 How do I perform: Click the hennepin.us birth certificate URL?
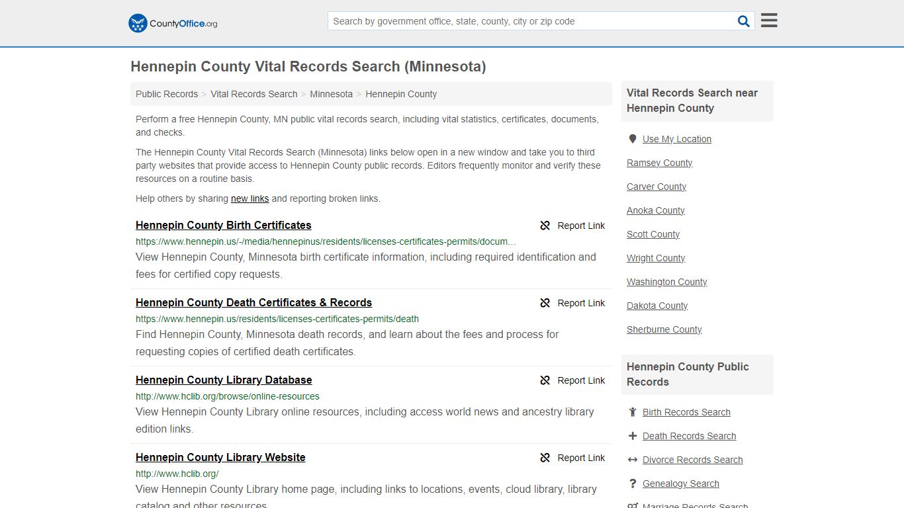tap(326, 241)
